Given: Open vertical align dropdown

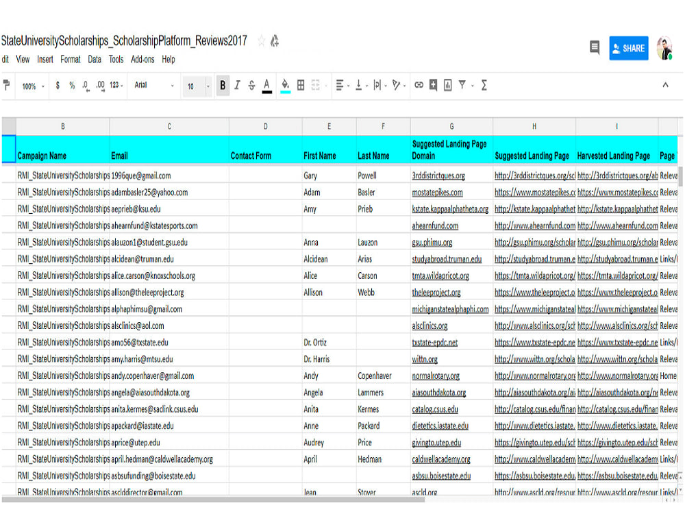Looking at the screenshot, I should 361,85.
